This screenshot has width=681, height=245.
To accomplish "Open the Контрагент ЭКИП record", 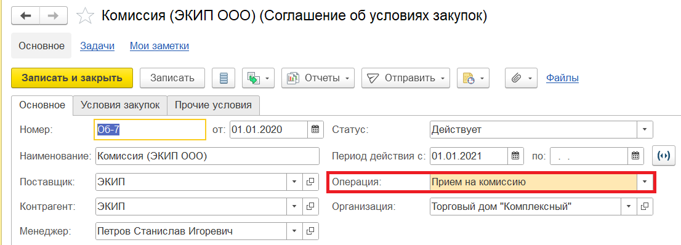I will point(310,207).
